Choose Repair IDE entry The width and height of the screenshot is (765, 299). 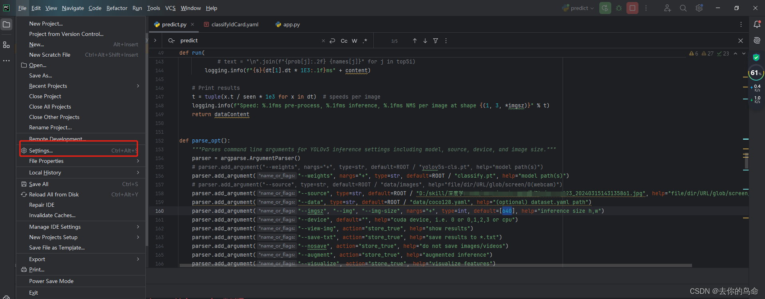(81, 205)
